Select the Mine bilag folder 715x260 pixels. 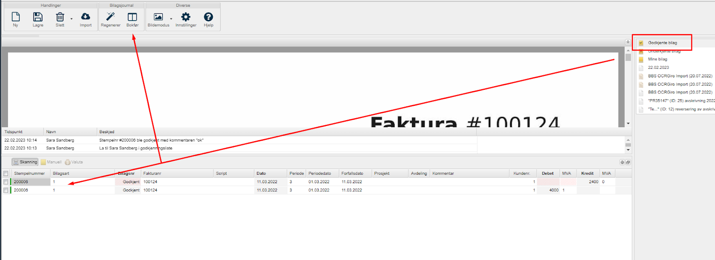click(657, 59)
